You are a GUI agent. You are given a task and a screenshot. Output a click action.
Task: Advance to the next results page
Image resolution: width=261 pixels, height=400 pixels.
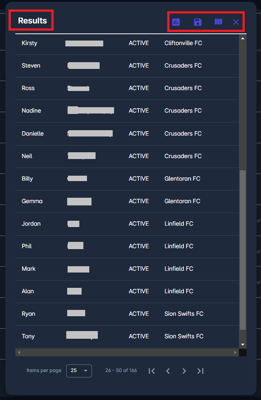point(184,371)
